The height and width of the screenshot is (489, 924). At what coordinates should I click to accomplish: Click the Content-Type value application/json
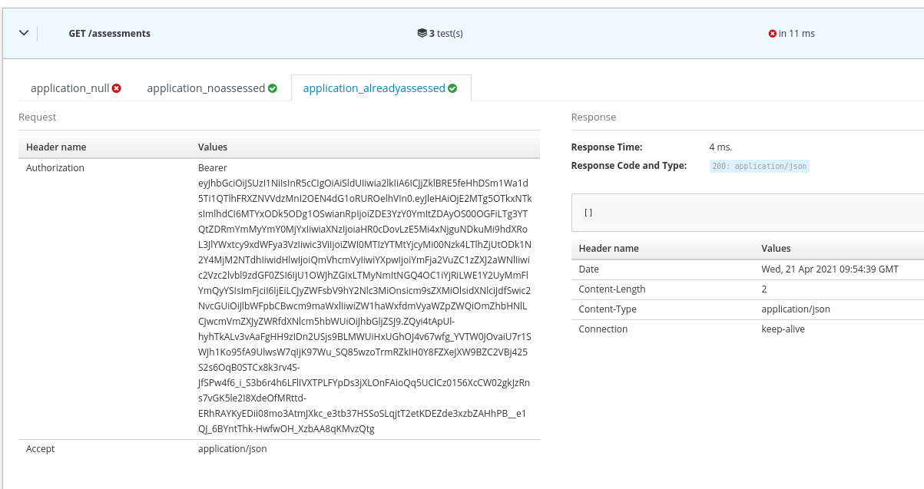coord(796,309)
